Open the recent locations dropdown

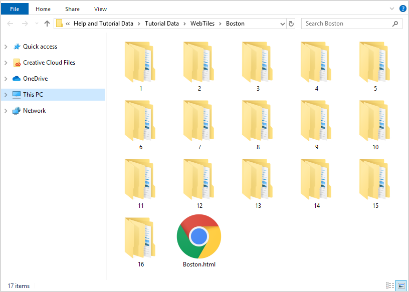pos(37,24)
